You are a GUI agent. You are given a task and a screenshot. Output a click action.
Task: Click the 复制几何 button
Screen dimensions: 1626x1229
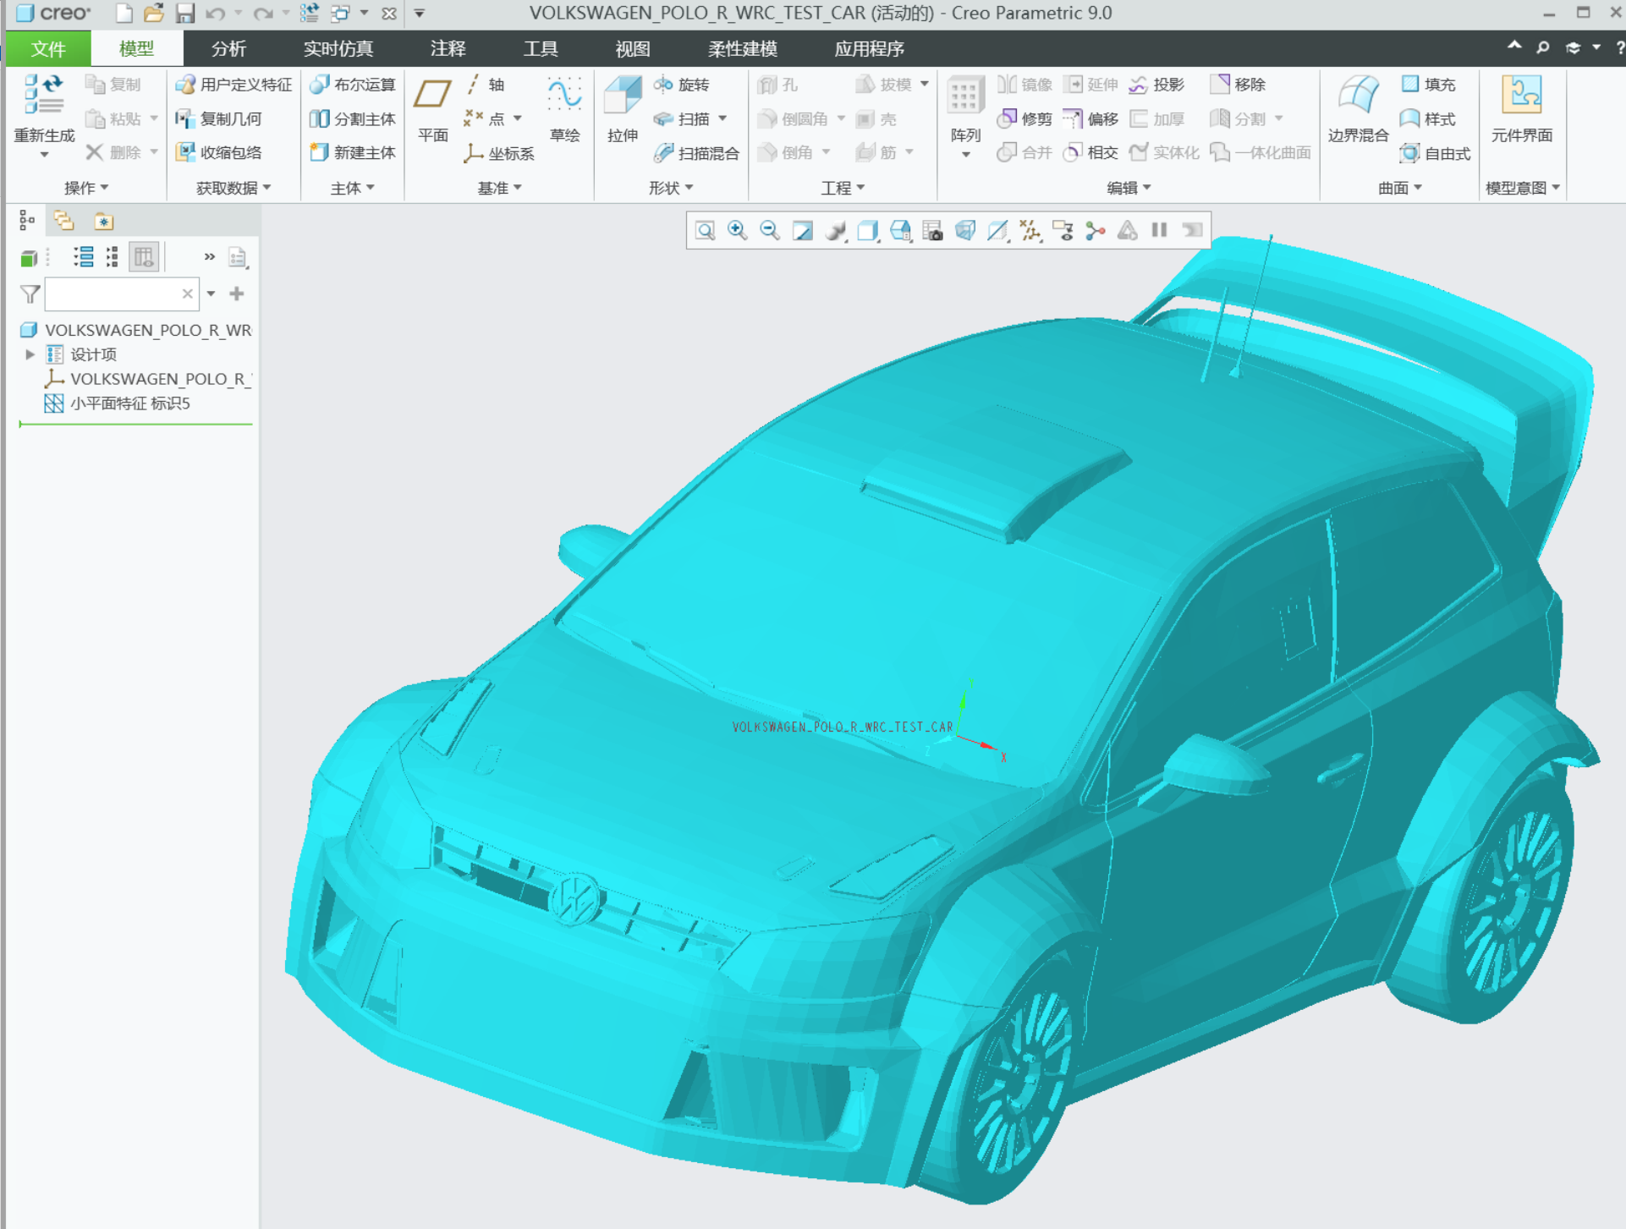[218, 119]
